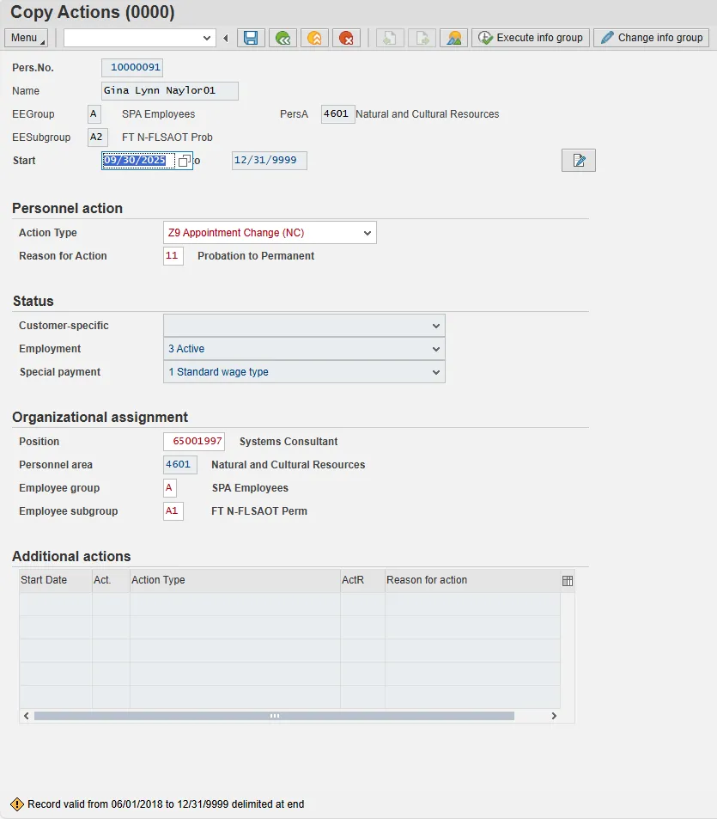This screenshot has width=717, height=819.
Task: Expand the Special payment dropdown
Action: click(x=436, y=372)
